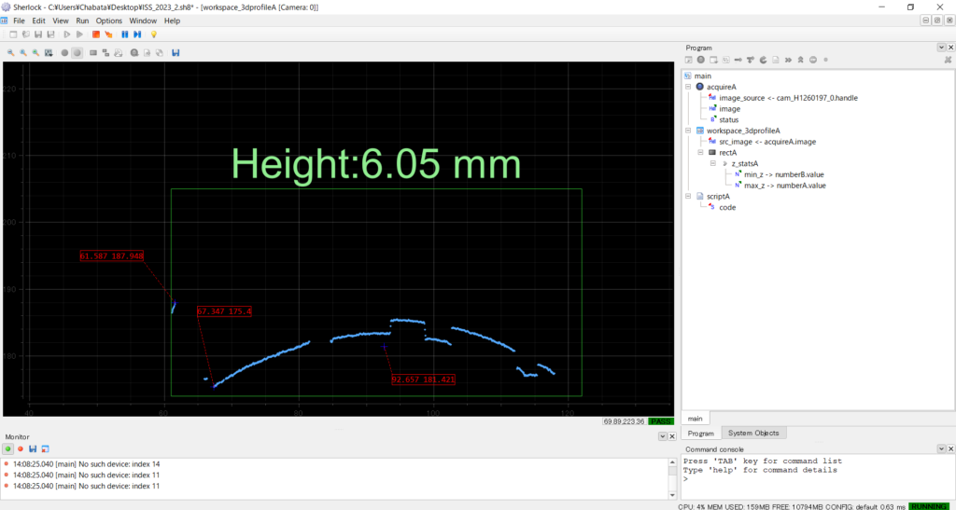Image resolution: width=956 pixels, height=510 pixels.
Task: Save the Monitor log with blue disk icon
Action: [33, 449]
